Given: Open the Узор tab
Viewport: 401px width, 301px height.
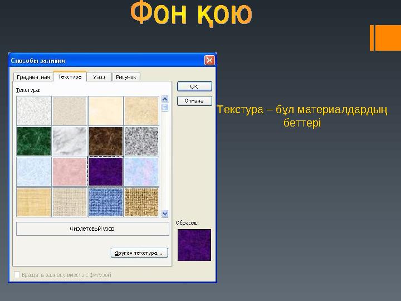Looking at the screenshot, I should pyautogui.click(x=99, y=77).
